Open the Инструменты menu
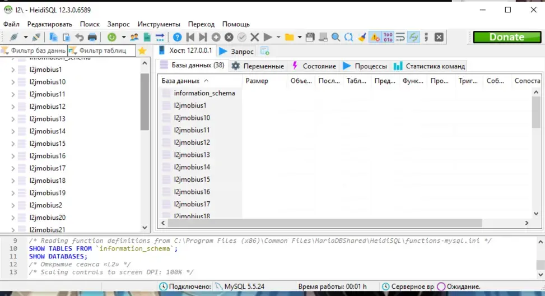 pyautogui.click(x=159, y=24)
